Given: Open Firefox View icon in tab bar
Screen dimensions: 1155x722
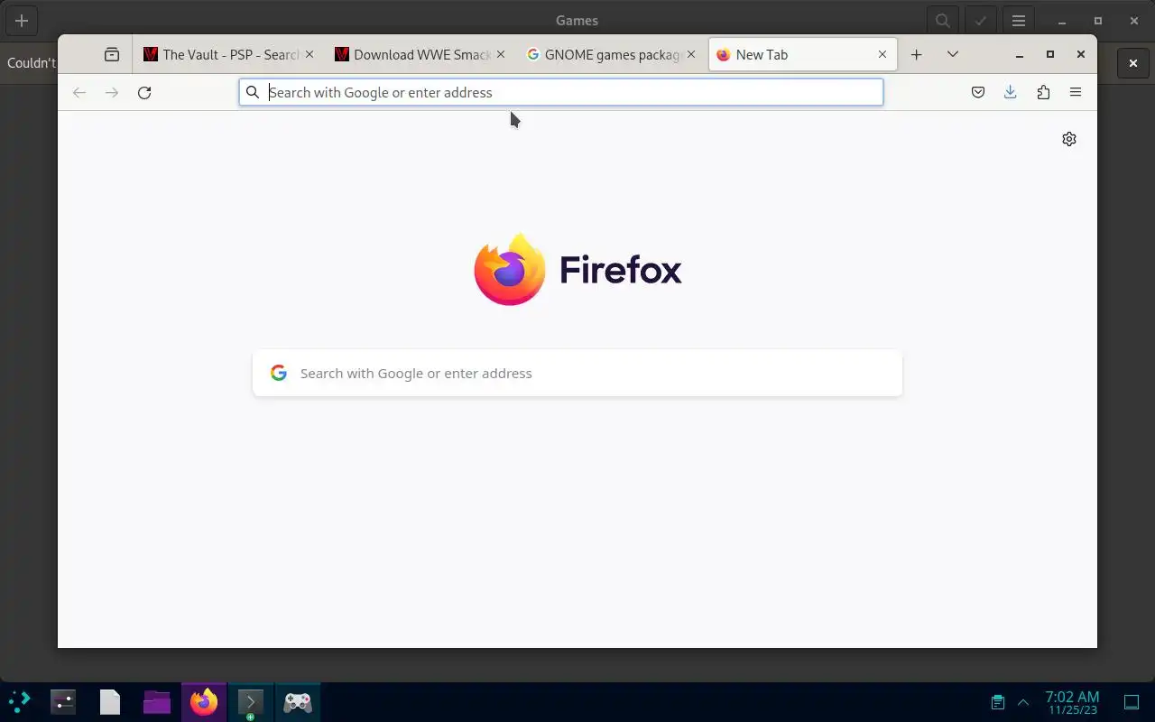Looking at the screenshot, I should 112,54.
